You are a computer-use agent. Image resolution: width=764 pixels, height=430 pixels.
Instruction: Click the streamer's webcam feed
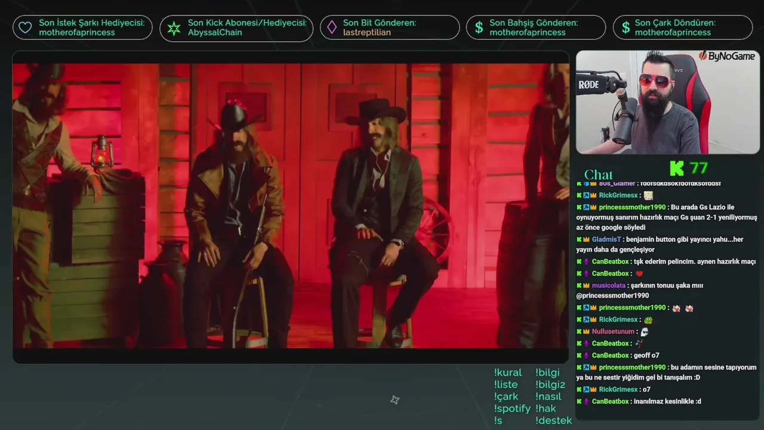pyautogui.click(x=668, y=102)
